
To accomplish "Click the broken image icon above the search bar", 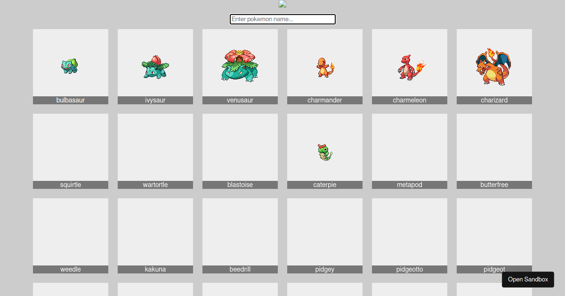I will [282, 4].
